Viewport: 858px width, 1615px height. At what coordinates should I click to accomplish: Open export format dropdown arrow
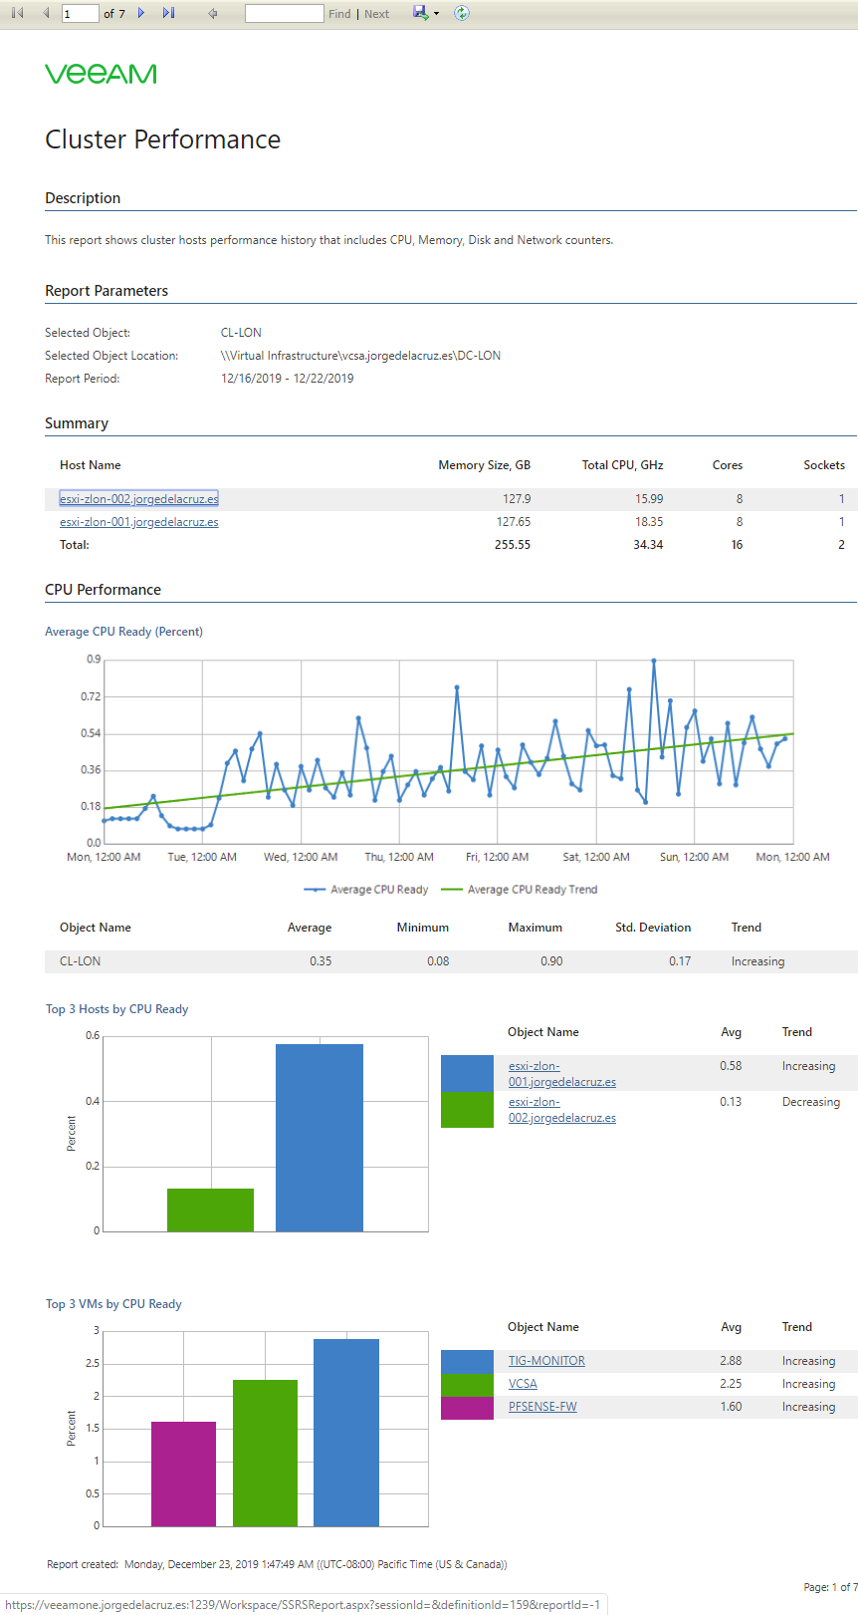pyautogui.click(x=436, y=14)
